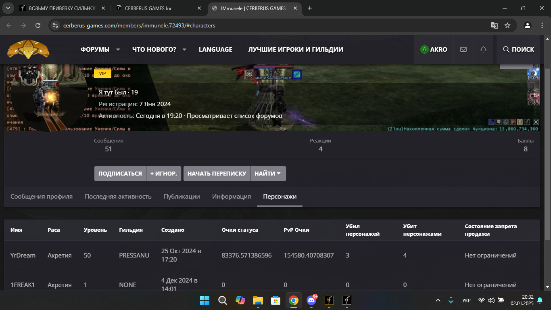551x310 pixels.
Task: Click the Chrome profile avatar icon
Action: pos(527,25)
